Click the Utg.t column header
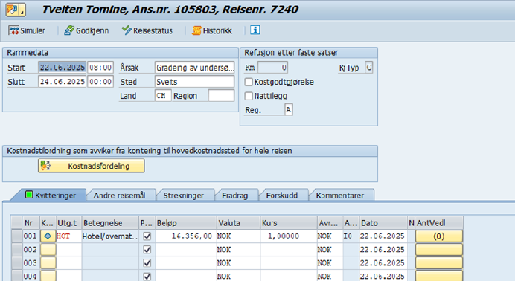Viewport: 515px width, 281px height. 68,222
